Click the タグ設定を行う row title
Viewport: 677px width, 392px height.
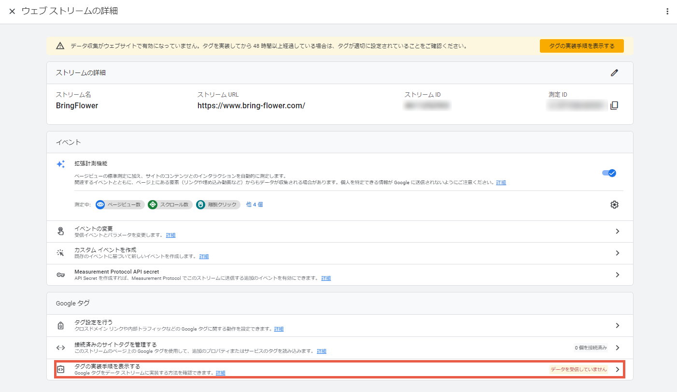(x=93, y=322)
